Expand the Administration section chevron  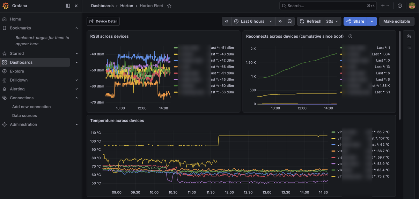click(x=76, y=124)
